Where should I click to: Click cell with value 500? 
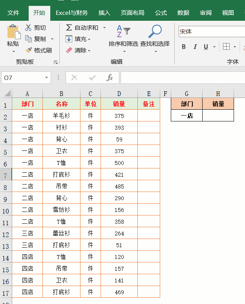click(119, 163)
